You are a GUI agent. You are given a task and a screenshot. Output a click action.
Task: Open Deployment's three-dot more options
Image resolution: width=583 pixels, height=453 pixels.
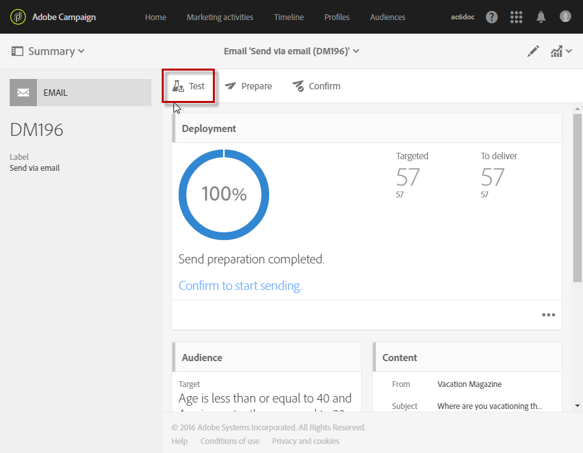tap(549, 315)
